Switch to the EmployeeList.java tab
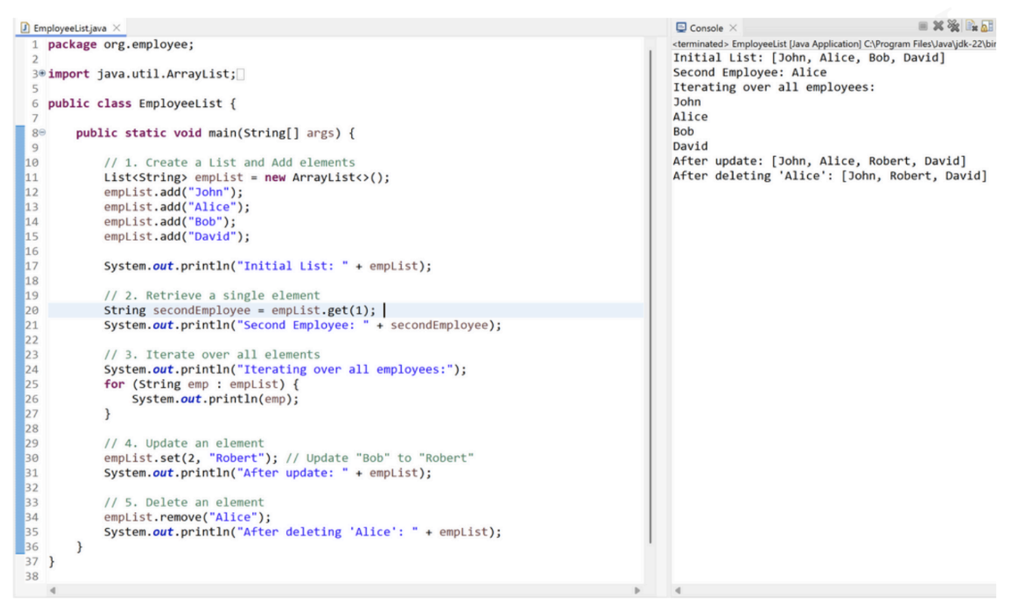The image size is (1018, 602). [x=69, y=28]
